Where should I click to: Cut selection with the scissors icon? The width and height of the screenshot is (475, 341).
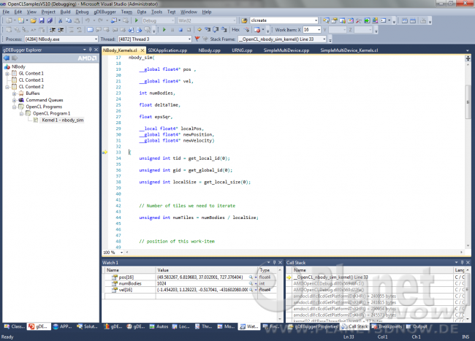[x=60, y=20]
